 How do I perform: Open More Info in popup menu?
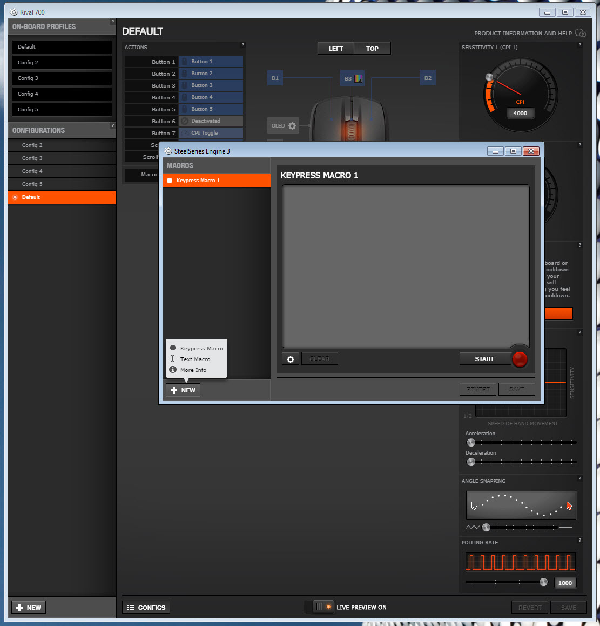click(197, 370)
